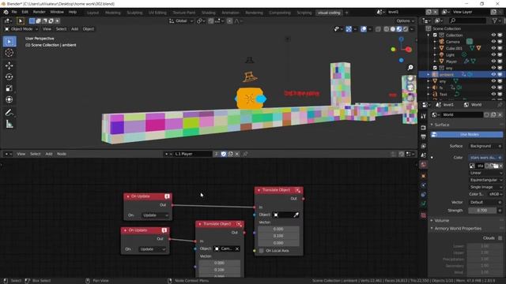506x284 pixels.
Task: Toggle pin icon in node editor header
Action: click(x=245, y=154)
